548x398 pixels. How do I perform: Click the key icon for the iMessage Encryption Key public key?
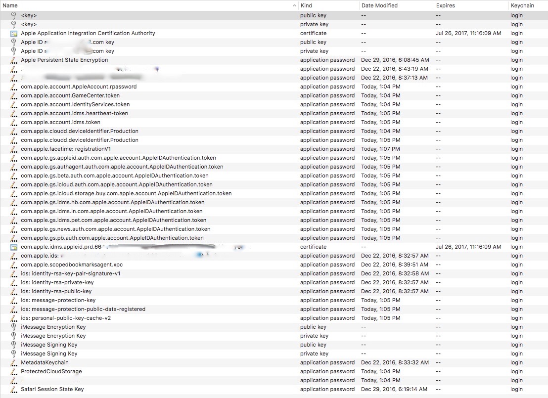tap(14, 327)
